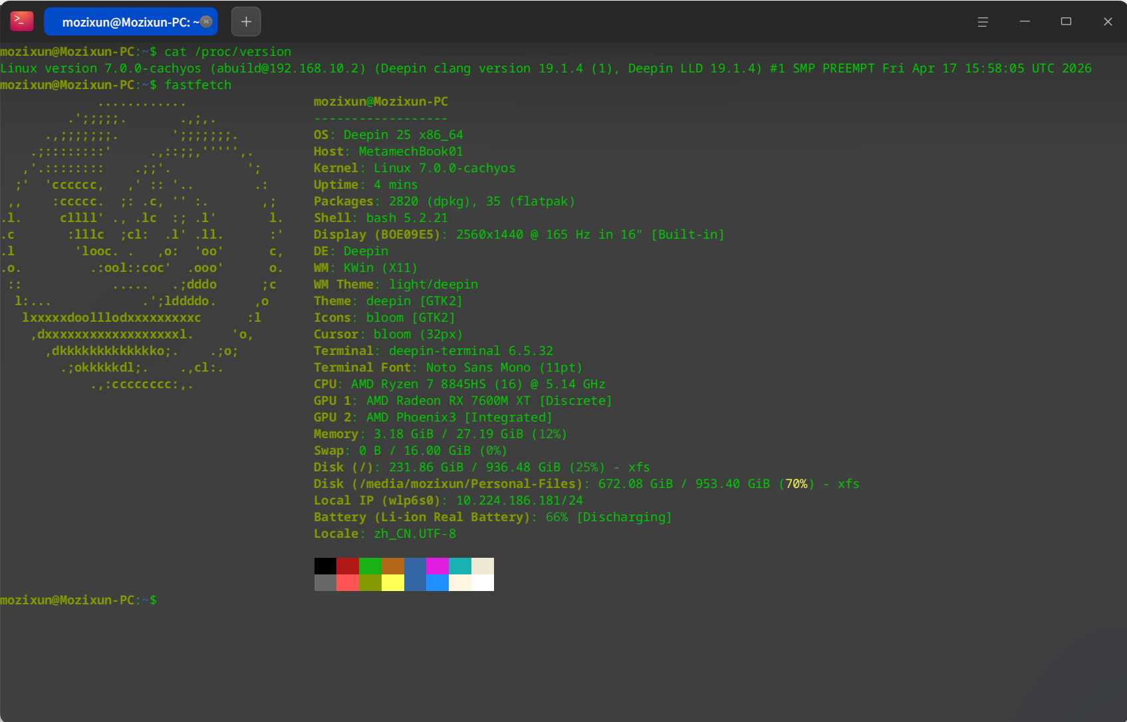The width and height of the screenshot is (1127, 722).
Task: Click the 'Host: MetamechBook01' line
Action: click(x=388, y=152)
